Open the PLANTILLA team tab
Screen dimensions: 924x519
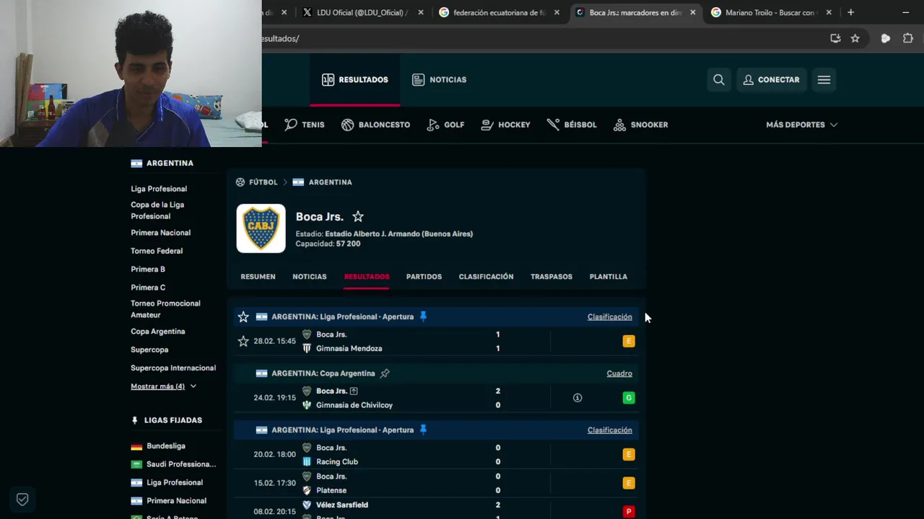point(608,277)
